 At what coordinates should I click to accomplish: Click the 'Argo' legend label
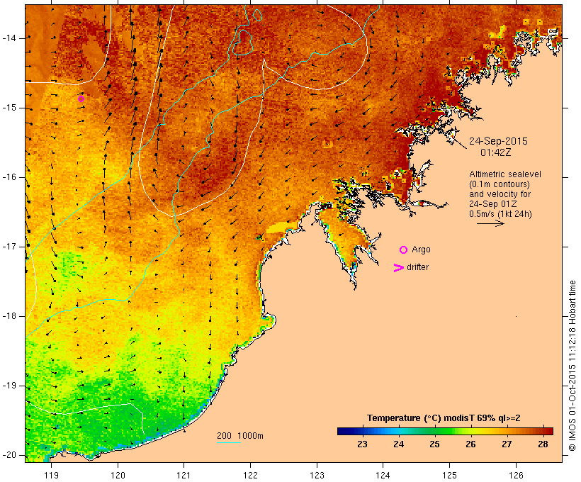422,250
